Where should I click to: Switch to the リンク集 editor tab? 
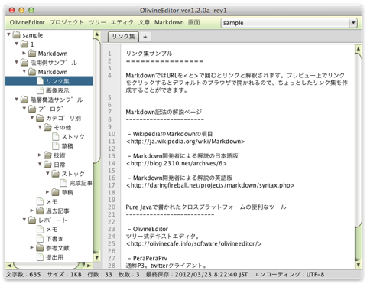123,37
